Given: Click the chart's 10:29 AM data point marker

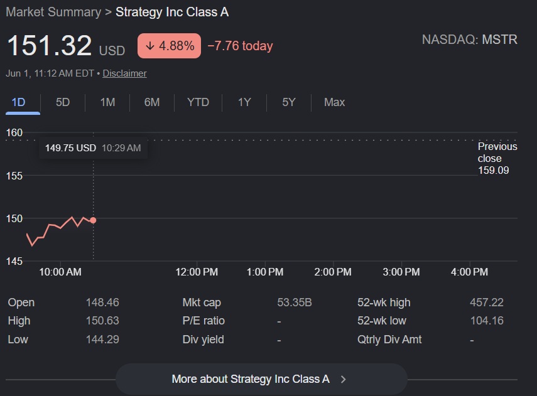Looking at the screenshot, I should coord(93,220).
